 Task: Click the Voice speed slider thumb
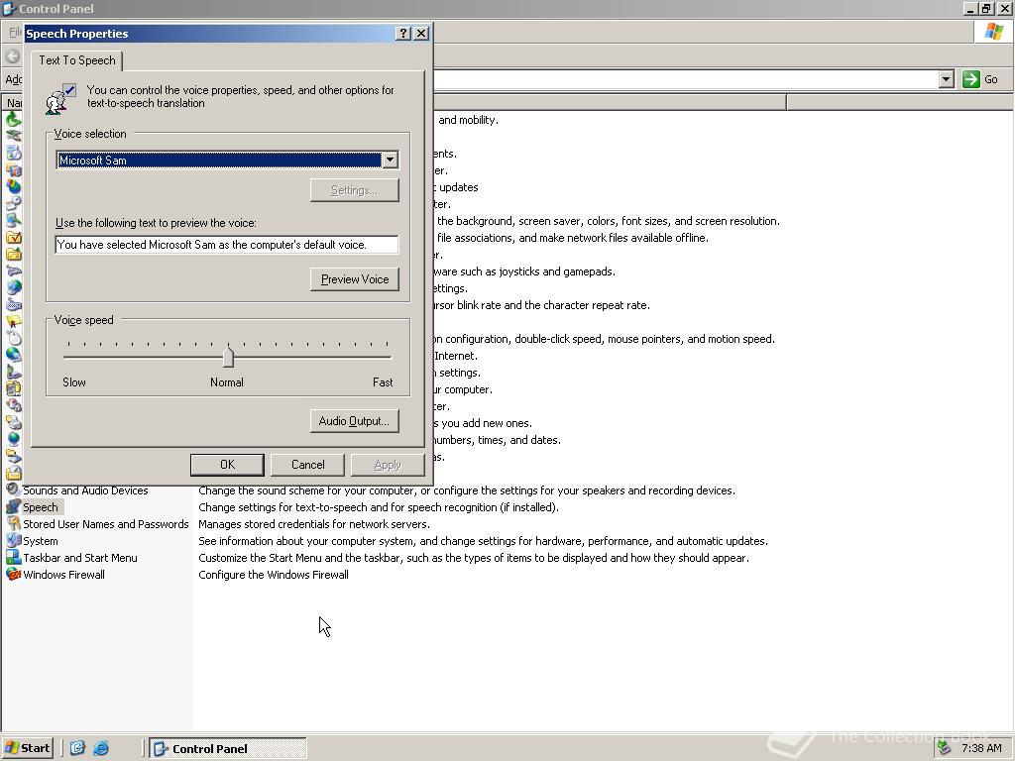coord(228,357)
